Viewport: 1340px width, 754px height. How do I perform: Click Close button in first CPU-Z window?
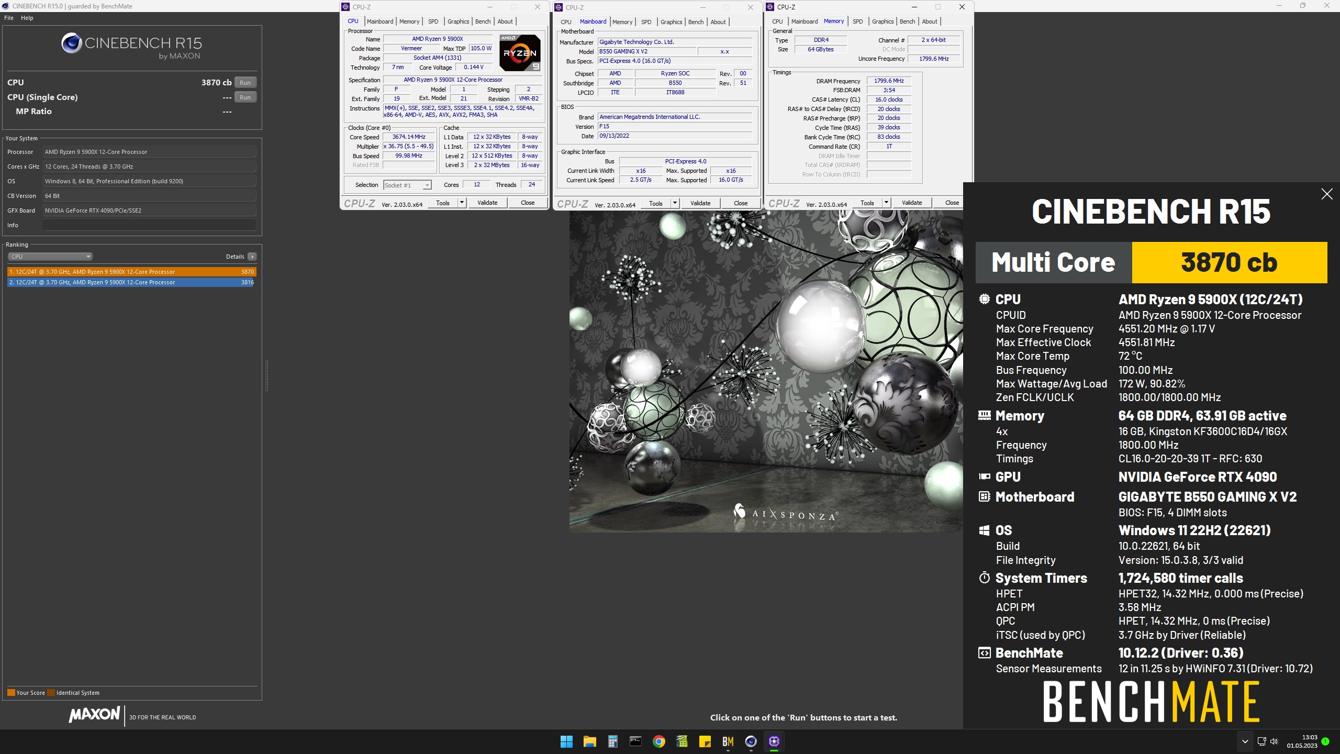point(528,203)
